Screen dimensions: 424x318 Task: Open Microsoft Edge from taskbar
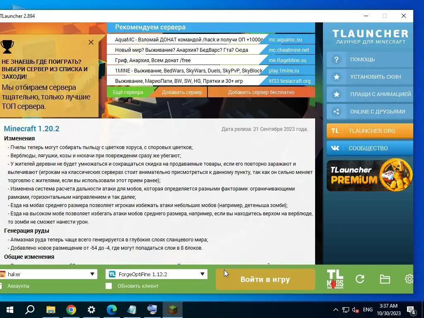(x=112, y=310)
